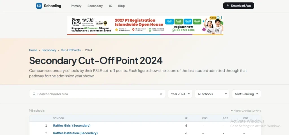Open Raffles Girls' (Secondary) school link
The width and height of the screenshot is (289, 135).
(x=72, y=126)
